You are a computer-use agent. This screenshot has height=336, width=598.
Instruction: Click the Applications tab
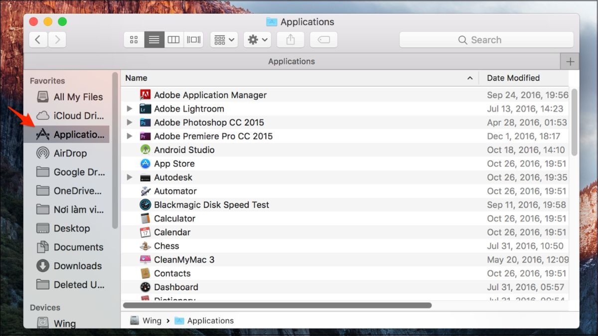pos(292,62)
